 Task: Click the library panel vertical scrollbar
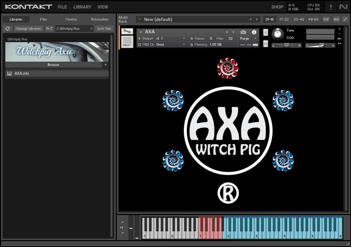(x=111, y=136)
